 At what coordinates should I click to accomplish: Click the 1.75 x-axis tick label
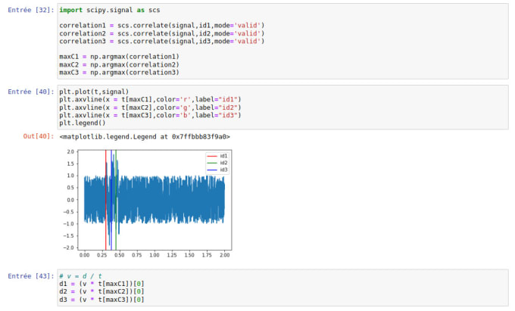point(207,255)
